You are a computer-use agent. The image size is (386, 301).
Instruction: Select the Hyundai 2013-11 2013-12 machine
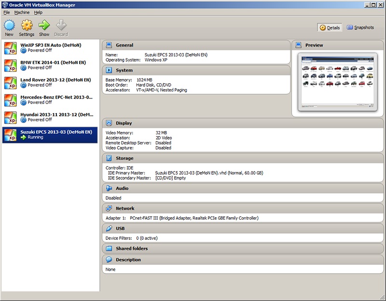coord(50,118)
